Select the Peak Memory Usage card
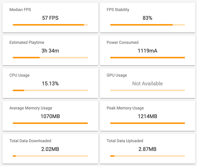The image size is (197, 166). [x=147, y=116]
